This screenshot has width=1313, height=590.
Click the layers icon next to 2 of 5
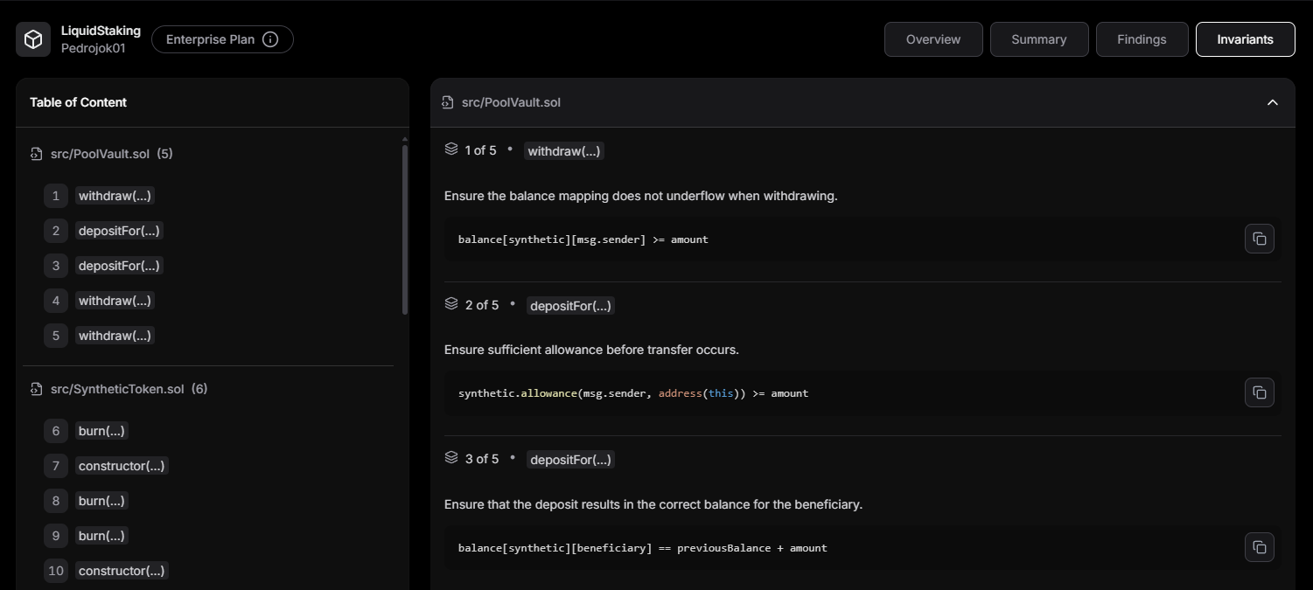[451, 304]
